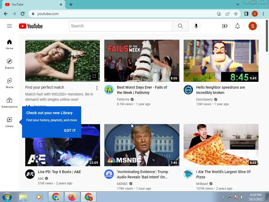Open the hamburger guide menu

point(9,26)
